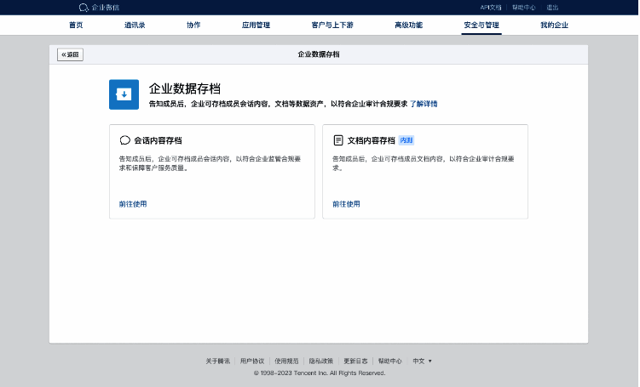Screen dimensions: 640x387
Task: Open the 使用规范 footer link
Action: coord(286,361)
